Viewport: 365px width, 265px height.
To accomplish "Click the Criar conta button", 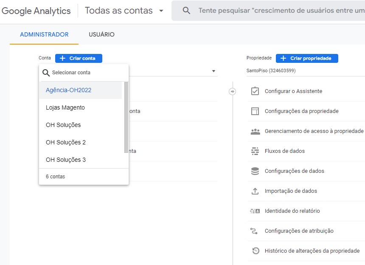I will tap(79, 58).
